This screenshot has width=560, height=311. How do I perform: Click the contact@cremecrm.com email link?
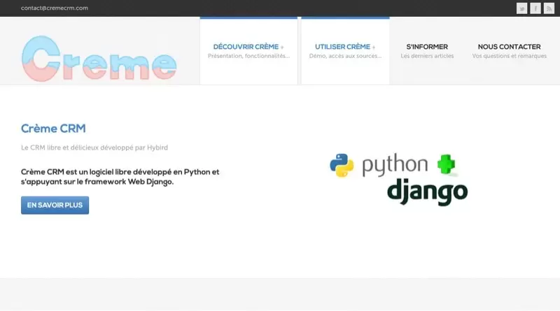(55, 8)
